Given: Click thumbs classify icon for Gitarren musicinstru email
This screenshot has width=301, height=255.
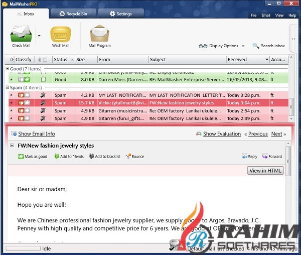Looking at the screenshot, I should (x=24, y=110).
